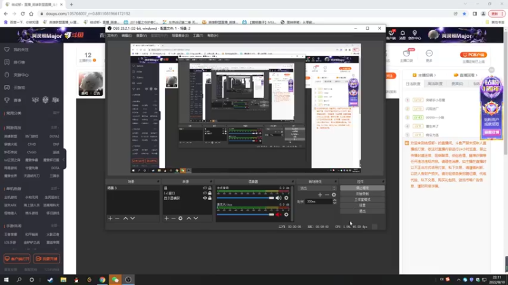This screenshot has height=285, width=508.
Task: Toggle visibility of the top source in Sources
Action: (204, 188)
